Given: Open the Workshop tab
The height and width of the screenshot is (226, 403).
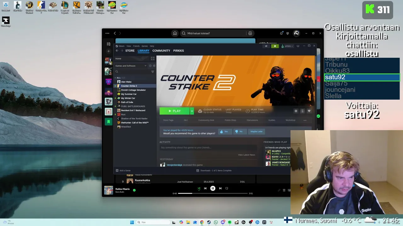Looking at the screenshot, I should click(290, 120).
